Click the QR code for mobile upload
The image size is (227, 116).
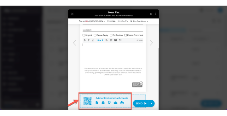[x=87, y=101]
